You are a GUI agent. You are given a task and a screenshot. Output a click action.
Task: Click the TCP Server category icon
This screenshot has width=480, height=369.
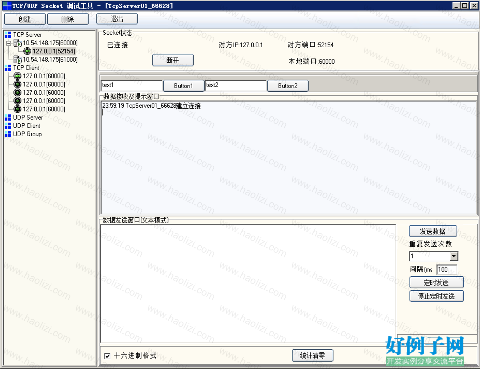[x=8, y=35]
